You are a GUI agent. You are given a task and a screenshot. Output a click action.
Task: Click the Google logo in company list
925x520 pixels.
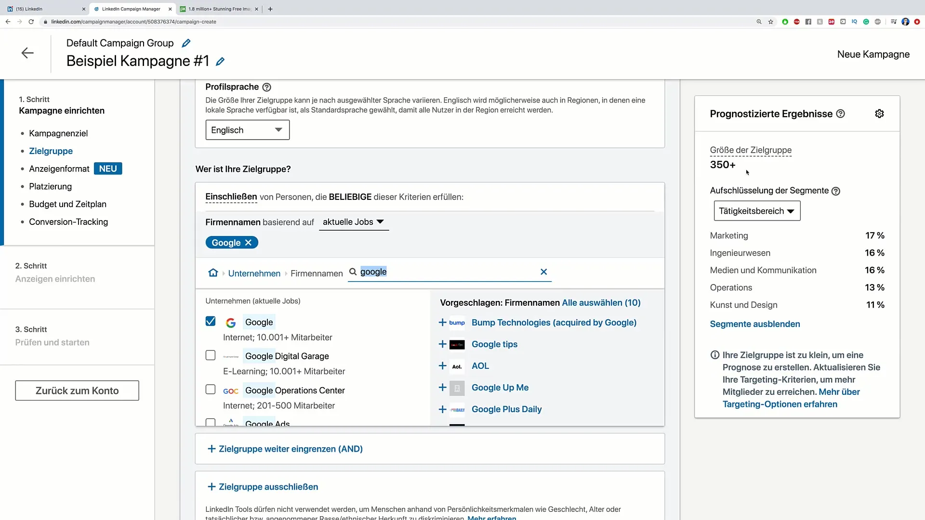pos(231,323)
